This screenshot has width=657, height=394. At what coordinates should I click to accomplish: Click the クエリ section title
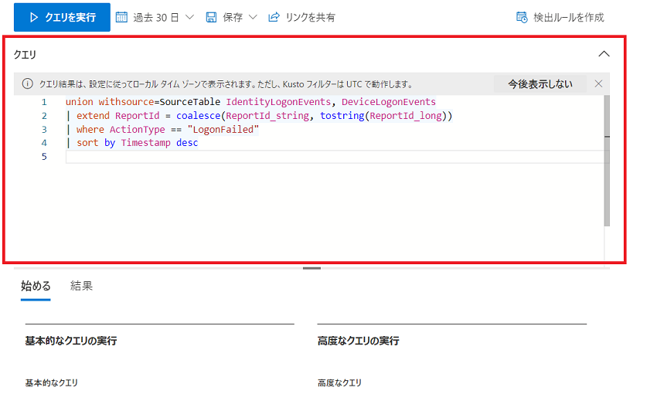25,54
